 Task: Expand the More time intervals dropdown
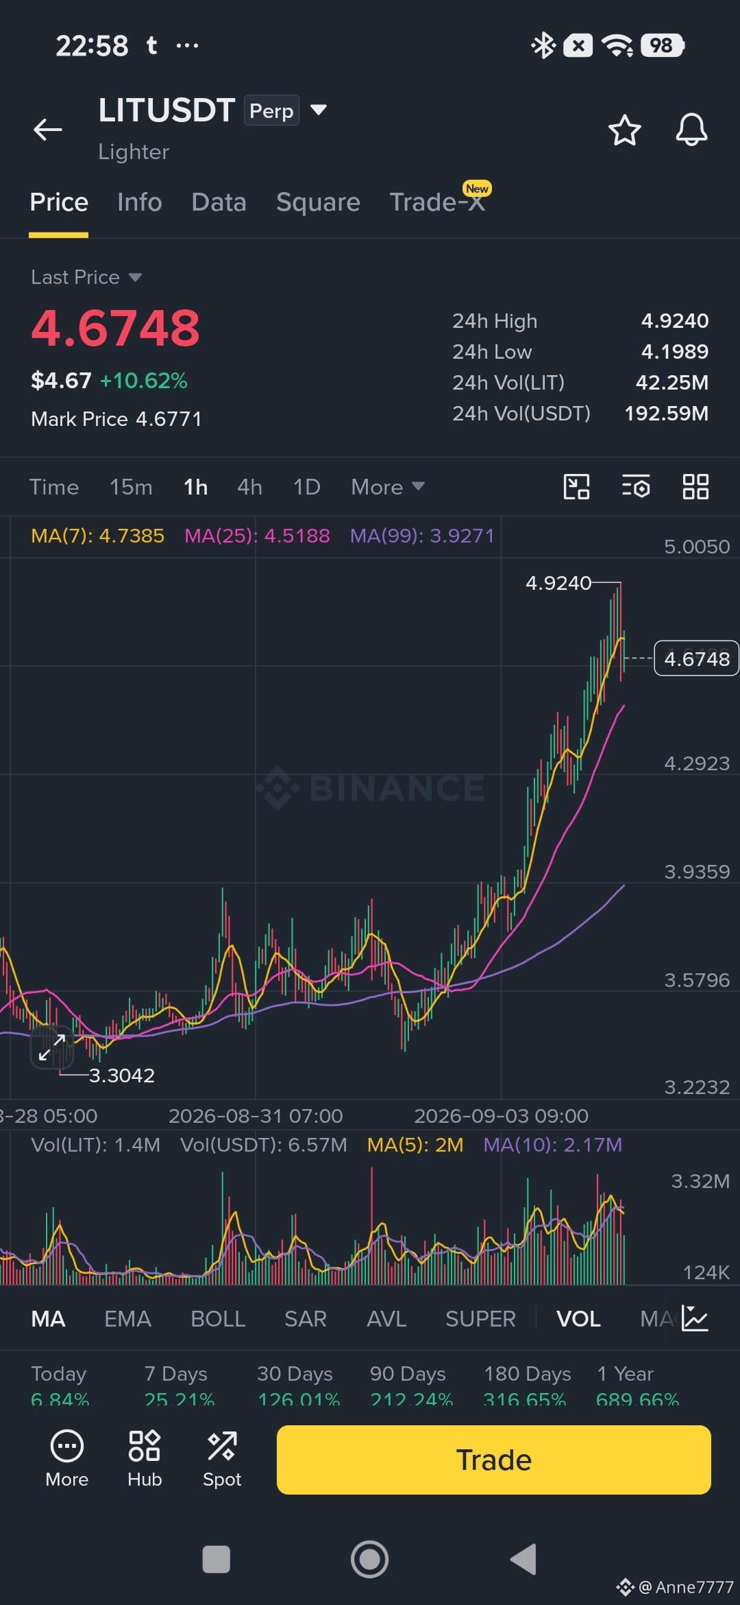[x=388, y=487]
